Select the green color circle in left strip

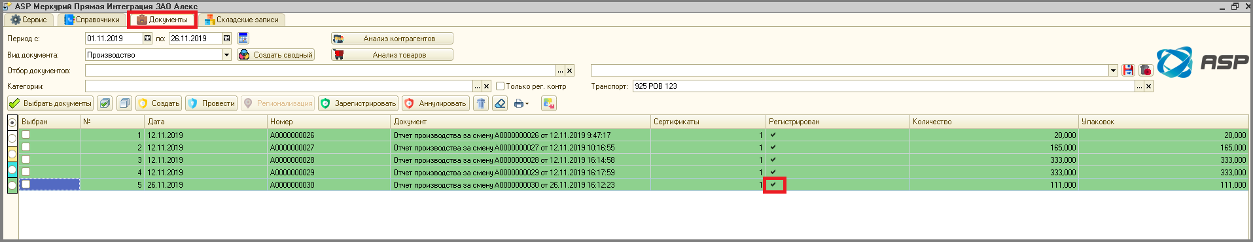12,186
